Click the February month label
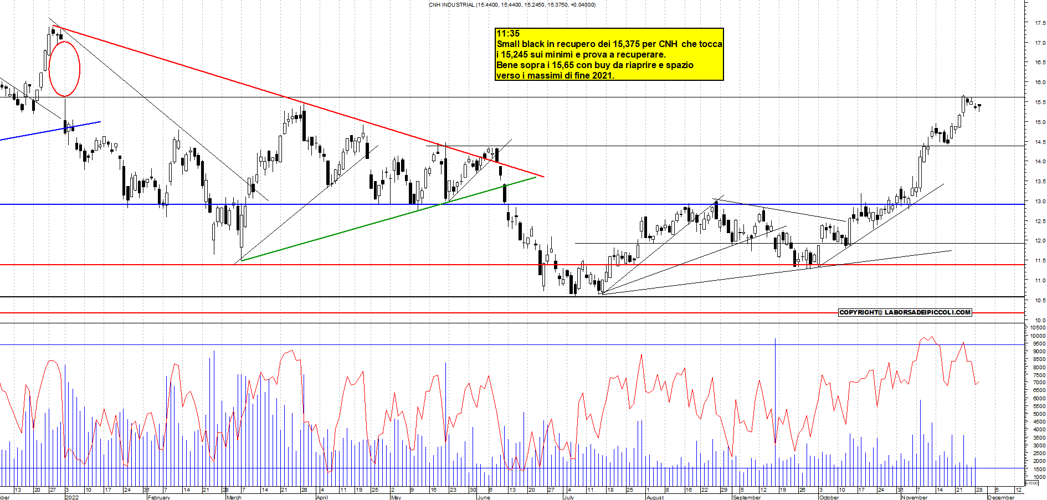The width and height of the screenshot is (1047, 500). (159, 497)
